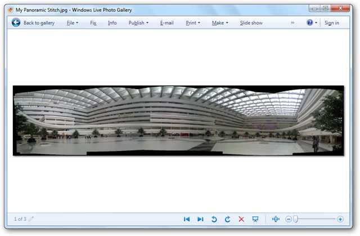Click the zoom in plus button
Image resolution: width=360 pixels, height=236 pixels.
coord(340,219)
